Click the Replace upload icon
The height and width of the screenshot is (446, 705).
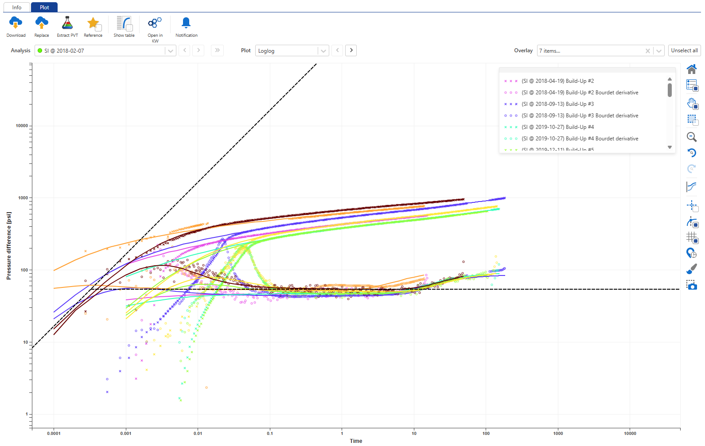[x=42, y=23]
